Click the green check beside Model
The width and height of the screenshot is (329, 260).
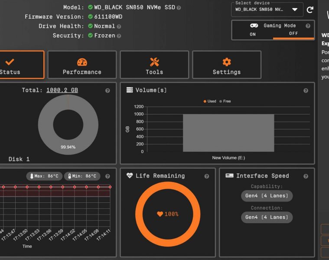pos(91,7)
